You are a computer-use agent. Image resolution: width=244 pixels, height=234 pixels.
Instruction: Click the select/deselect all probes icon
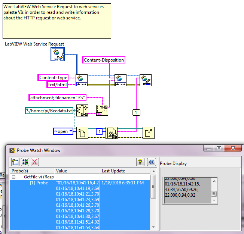[x=25, y=162]
